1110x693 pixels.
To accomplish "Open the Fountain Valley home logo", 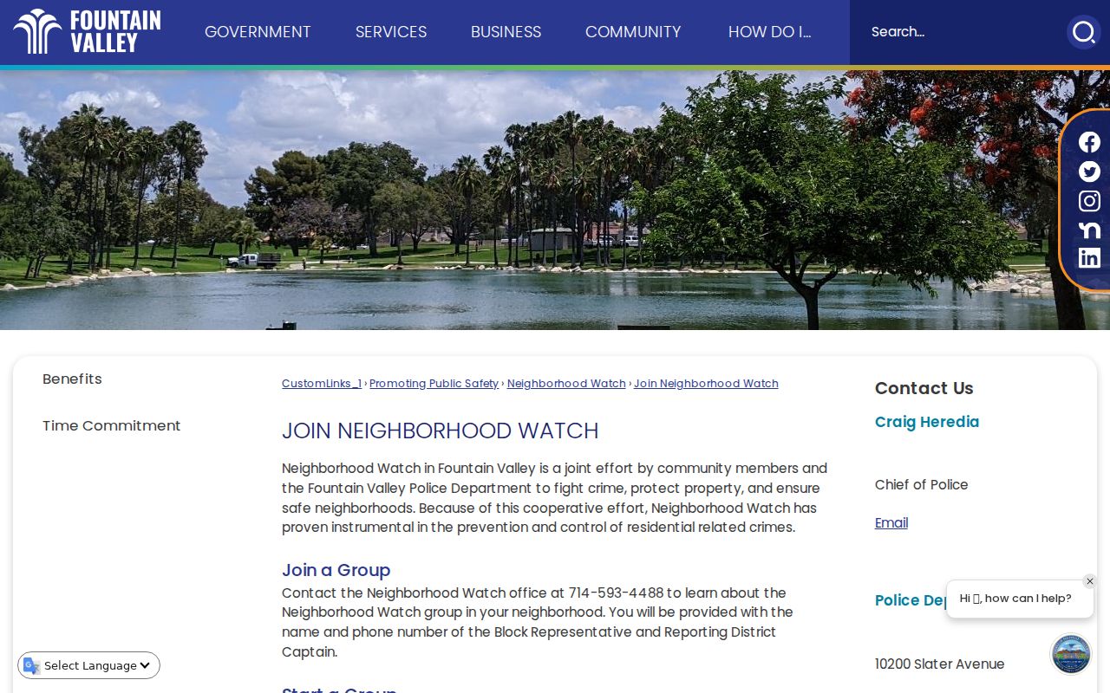I will [x=87, y=32].
